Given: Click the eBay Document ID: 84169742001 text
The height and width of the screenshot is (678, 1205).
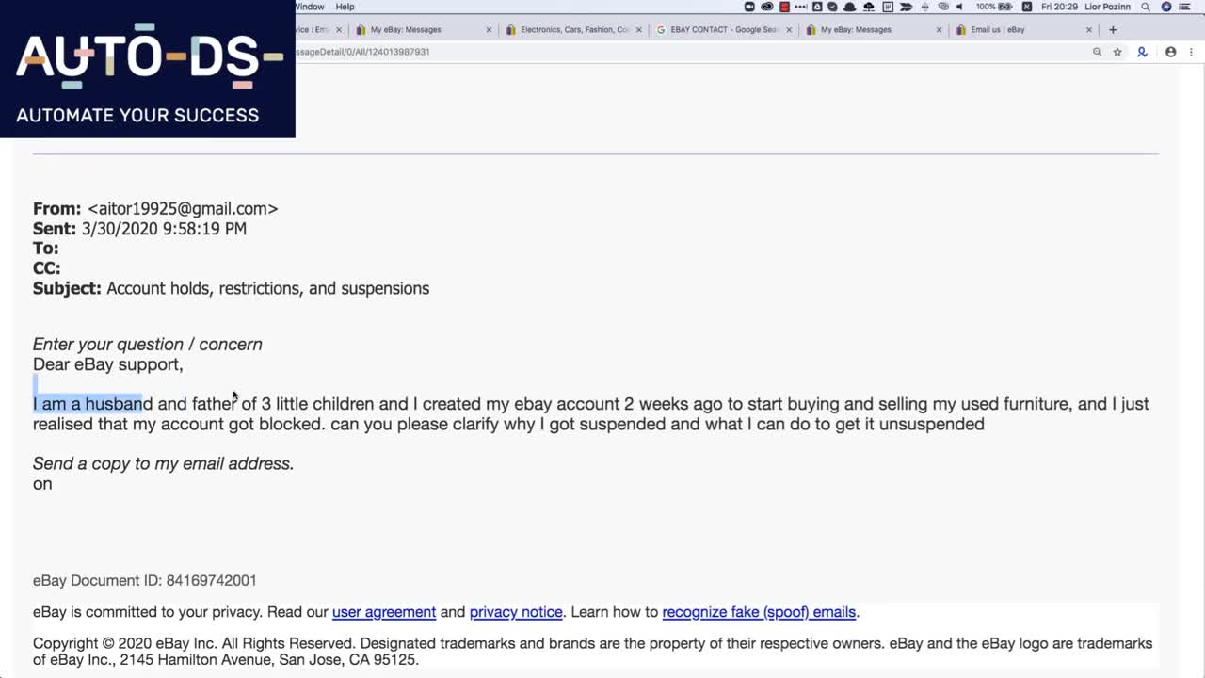Looking at the screenshot, I should pos(144,581).
